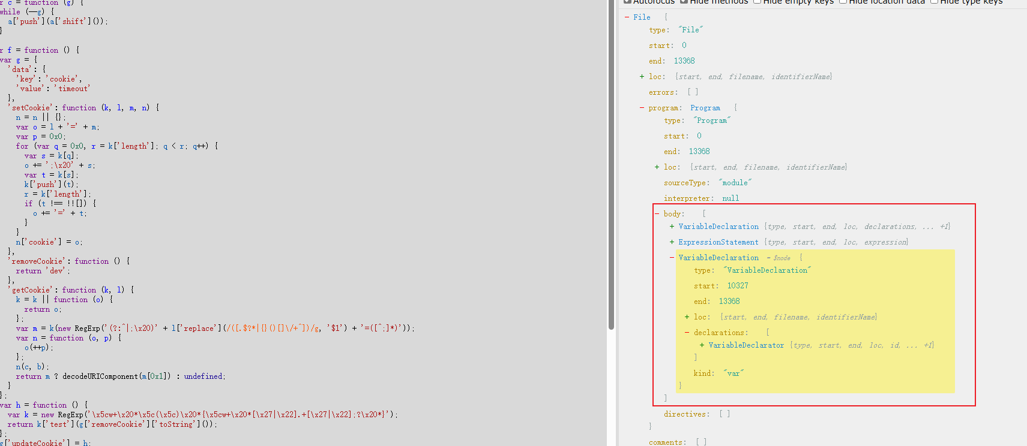Viewport: 1027px width, 446px height.
Task: Click the highlighted VariableDeclaration label
Action: [x=718, y=258]
